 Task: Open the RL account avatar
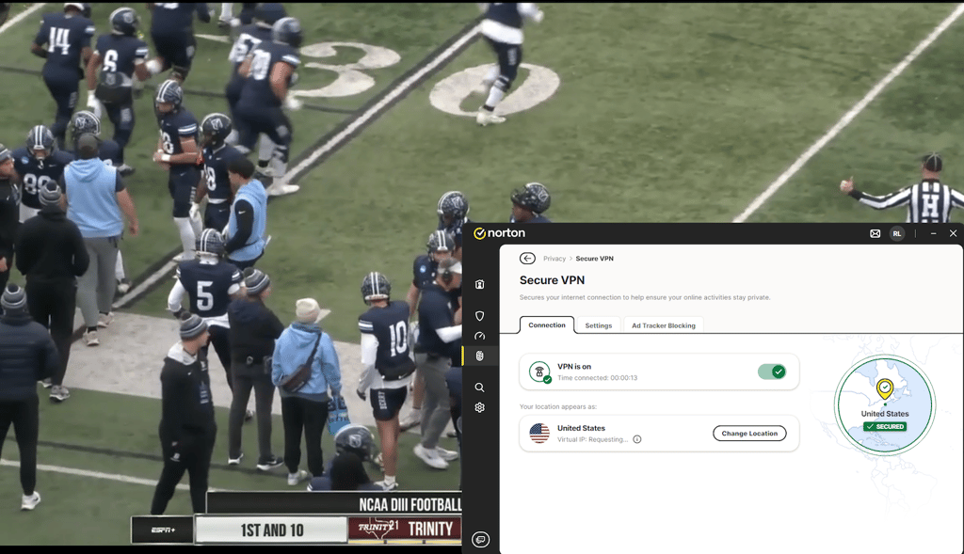click(897, 233)
